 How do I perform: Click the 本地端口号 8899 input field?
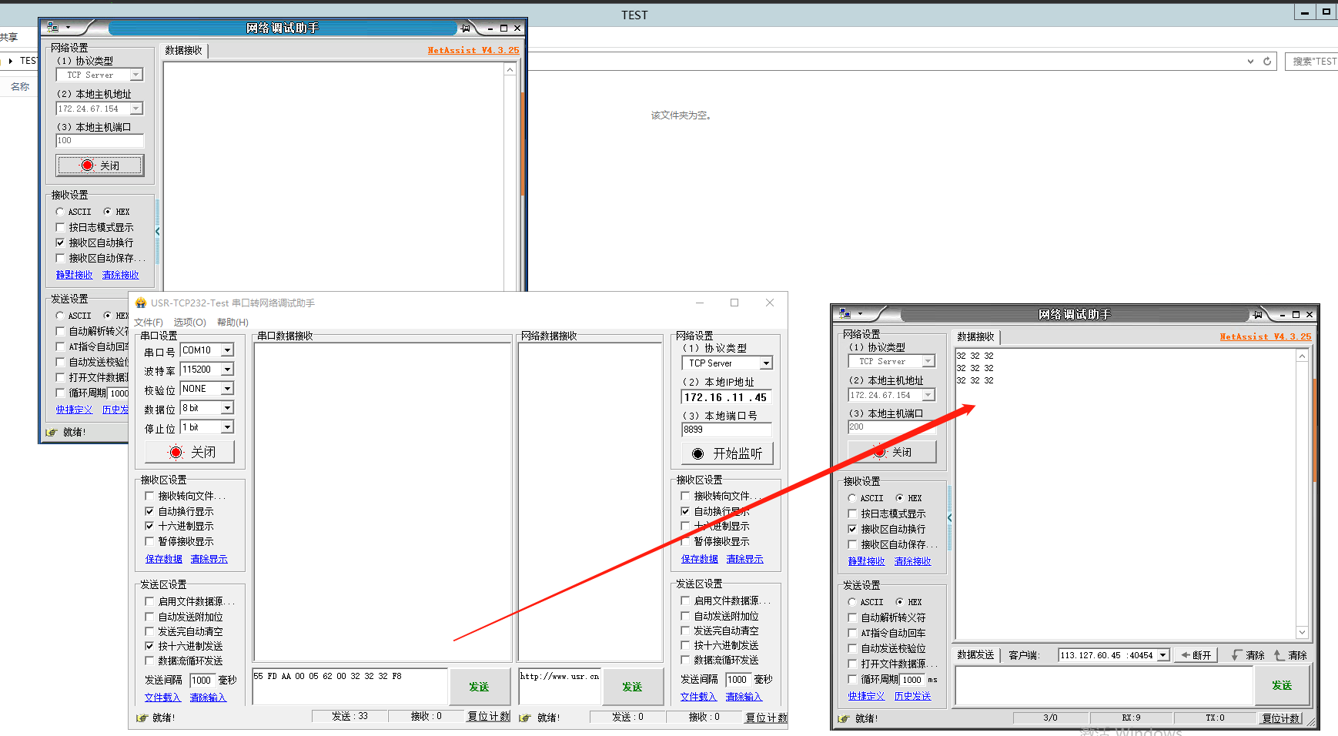click(x=726, y=430)
